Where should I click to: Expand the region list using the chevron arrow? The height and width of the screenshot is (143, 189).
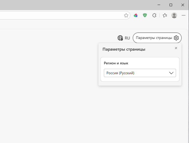coord(171,73)
